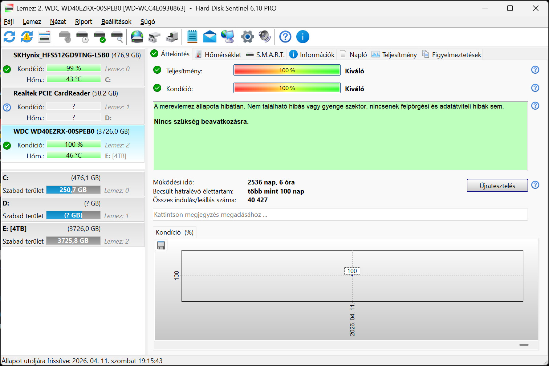Click the blue refresh arrows toolbar icon
Viewport: 549px width, 366px height.
(x=9, y=37)
